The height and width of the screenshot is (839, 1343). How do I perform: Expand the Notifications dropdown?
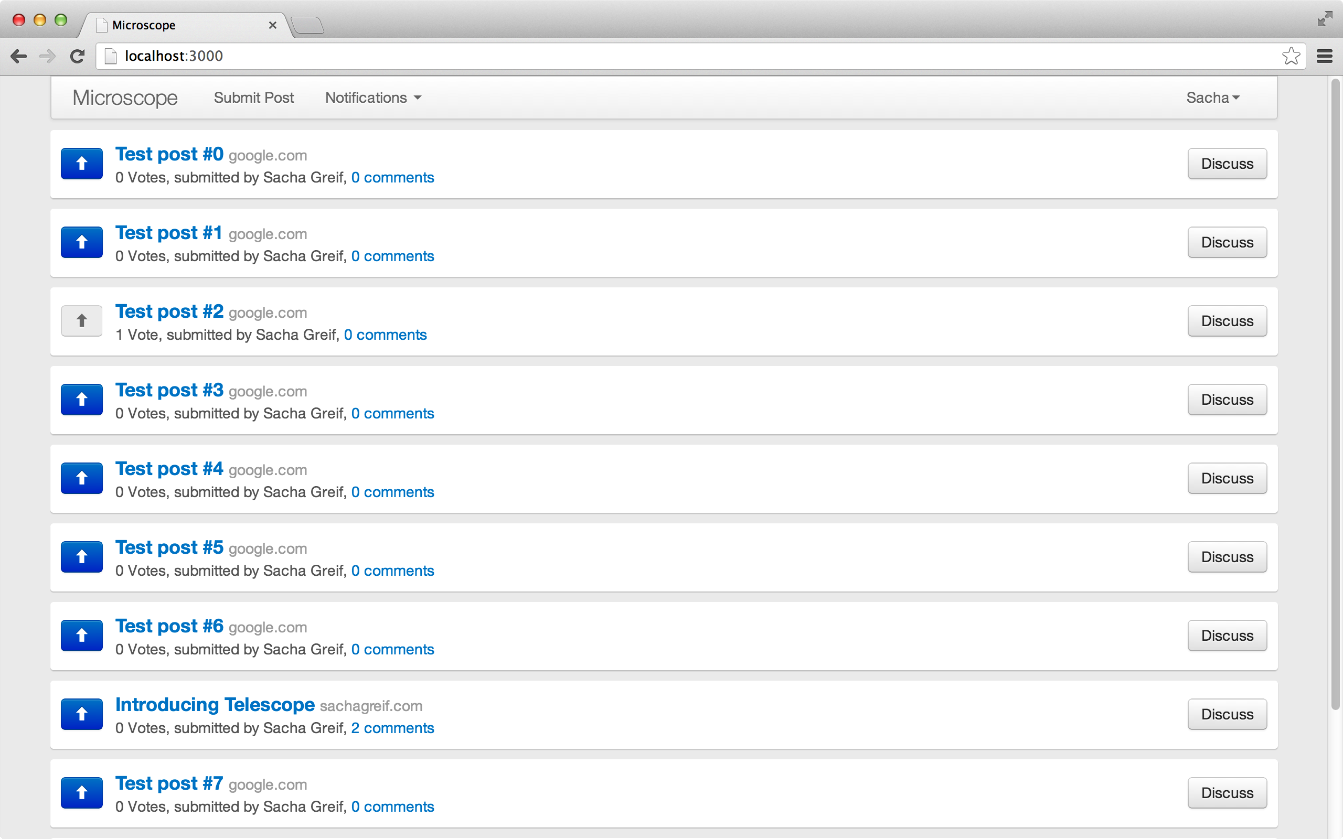point(373,98)
